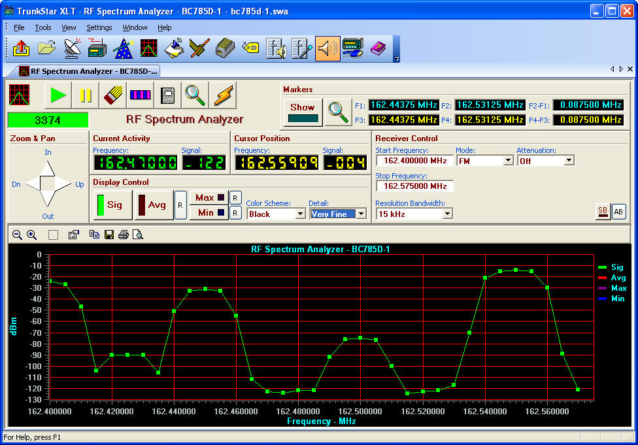Click the blue and magenta bars button

point(141,95)
